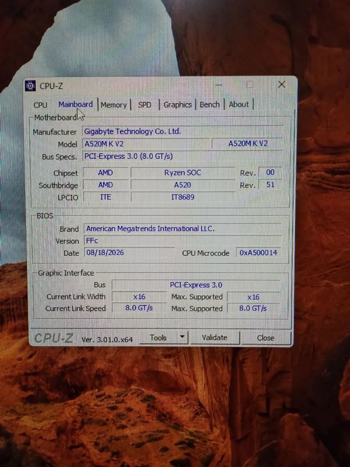Expand the Tools dropdown arrow
350x467 pixels.
coord(182,338)
